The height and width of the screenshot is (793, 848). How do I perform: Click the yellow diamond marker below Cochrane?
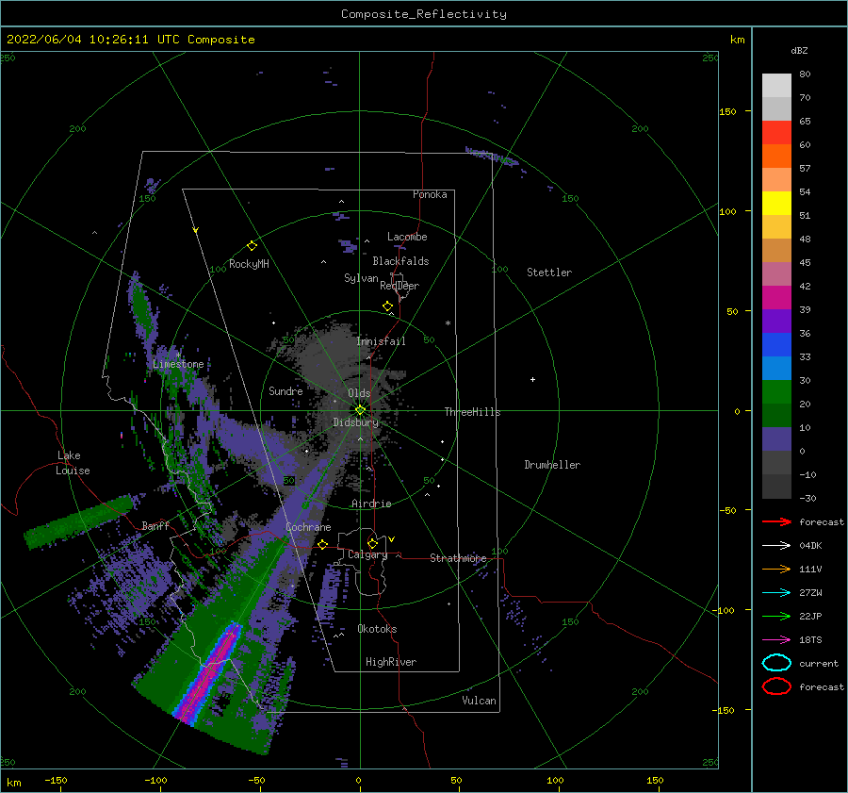click(323, 545)
